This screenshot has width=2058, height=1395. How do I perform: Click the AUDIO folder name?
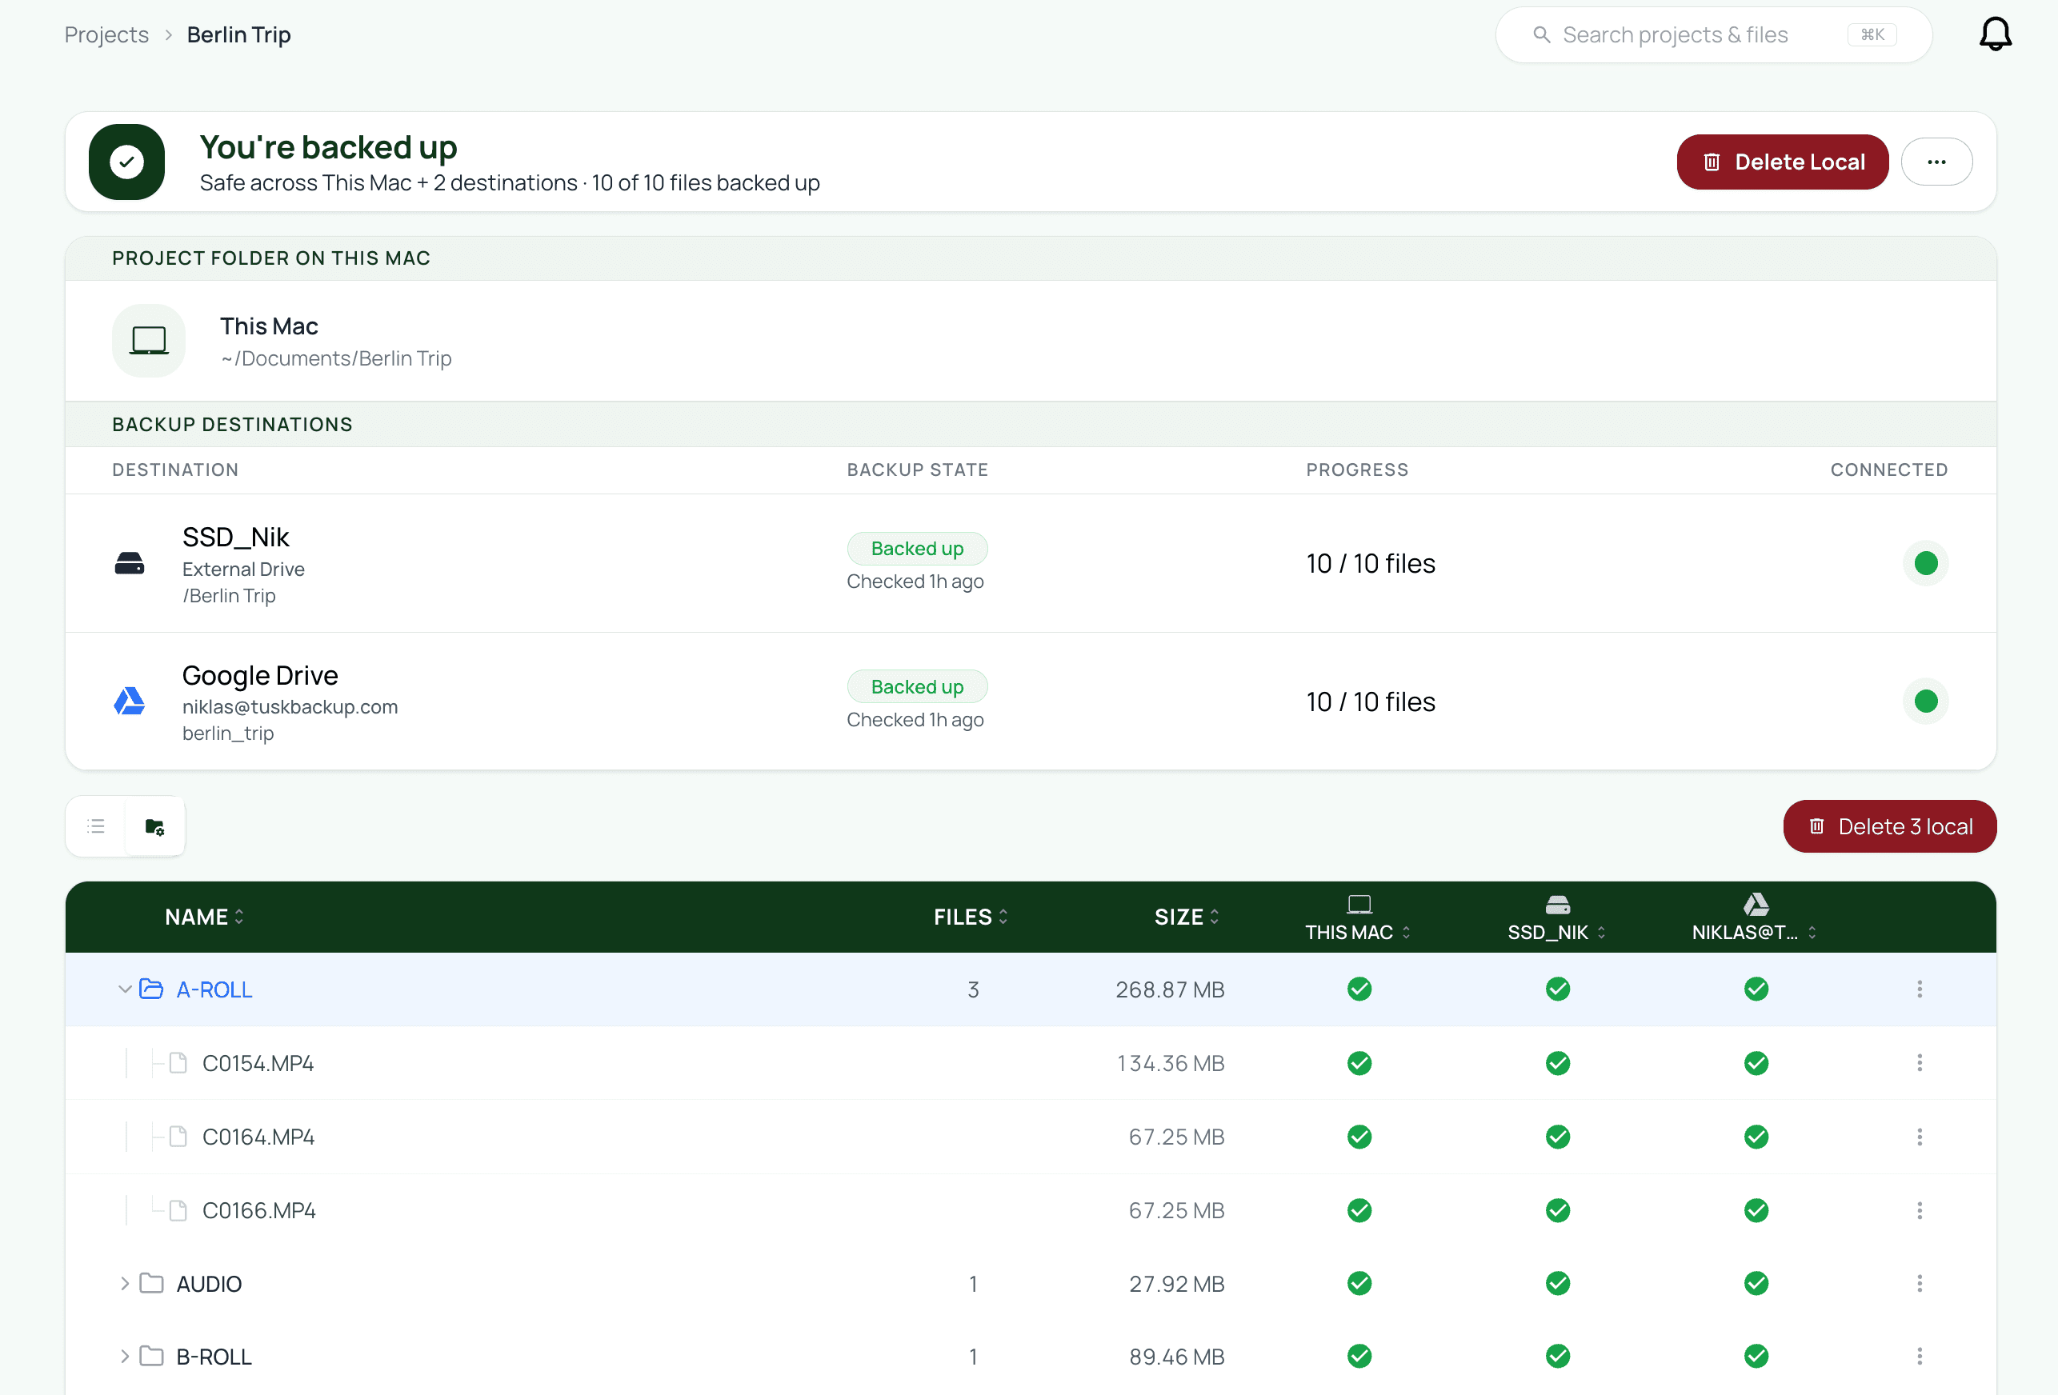(x=209, y=1284)
